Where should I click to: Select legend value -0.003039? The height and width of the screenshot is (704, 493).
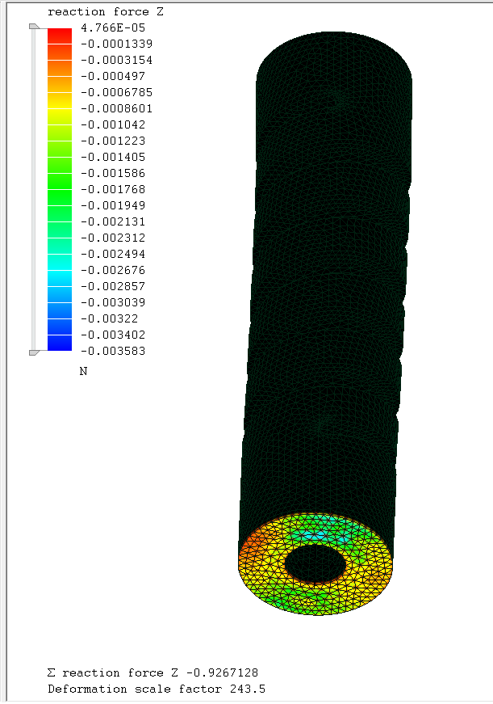coord(113,302)
